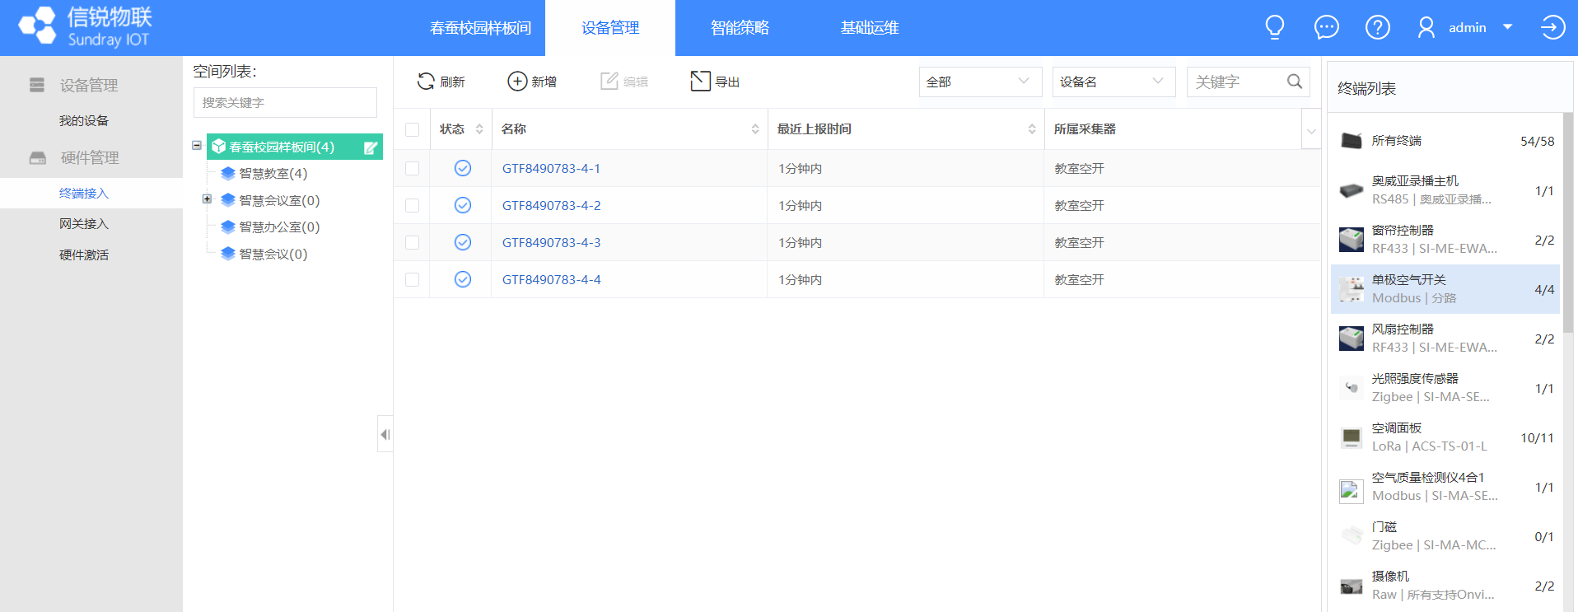Open device link GTF8490783-4-2
Screen dimensions: 1578x612
(551, 205)
